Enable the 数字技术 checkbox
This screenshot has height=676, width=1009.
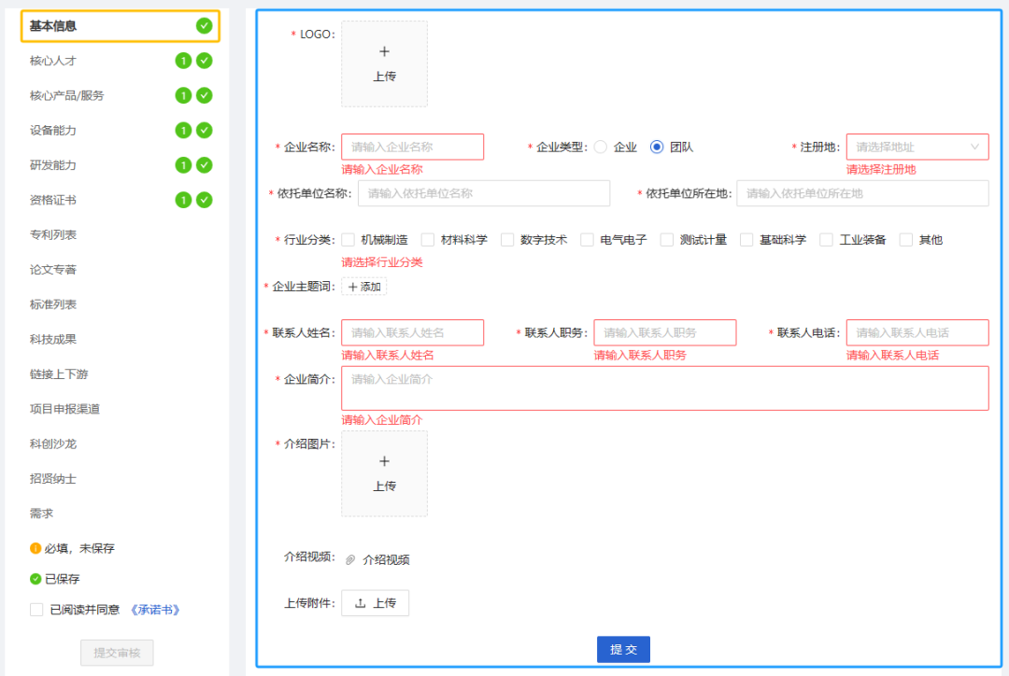[507, 240]
